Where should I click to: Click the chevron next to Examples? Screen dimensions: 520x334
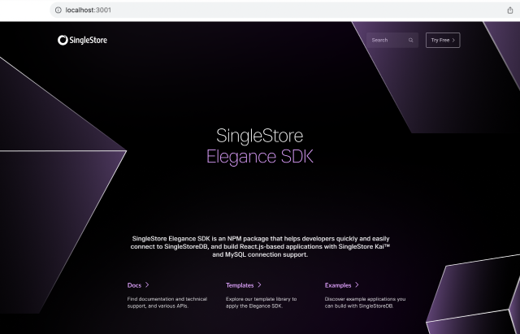357,285
